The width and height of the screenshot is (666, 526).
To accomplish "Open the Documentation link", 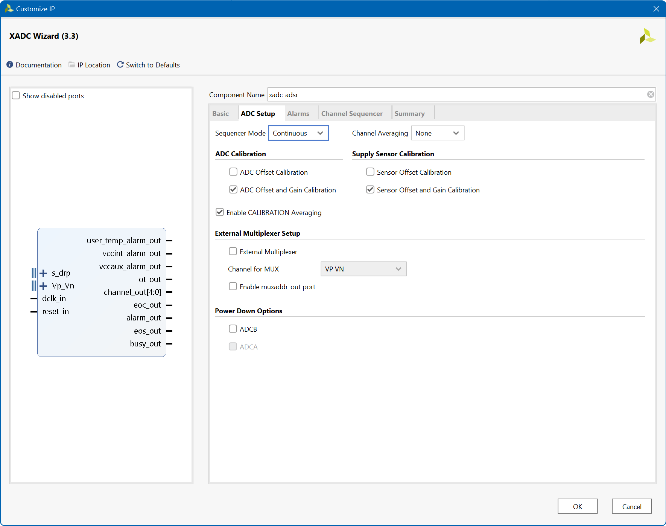I will point(39,65).
